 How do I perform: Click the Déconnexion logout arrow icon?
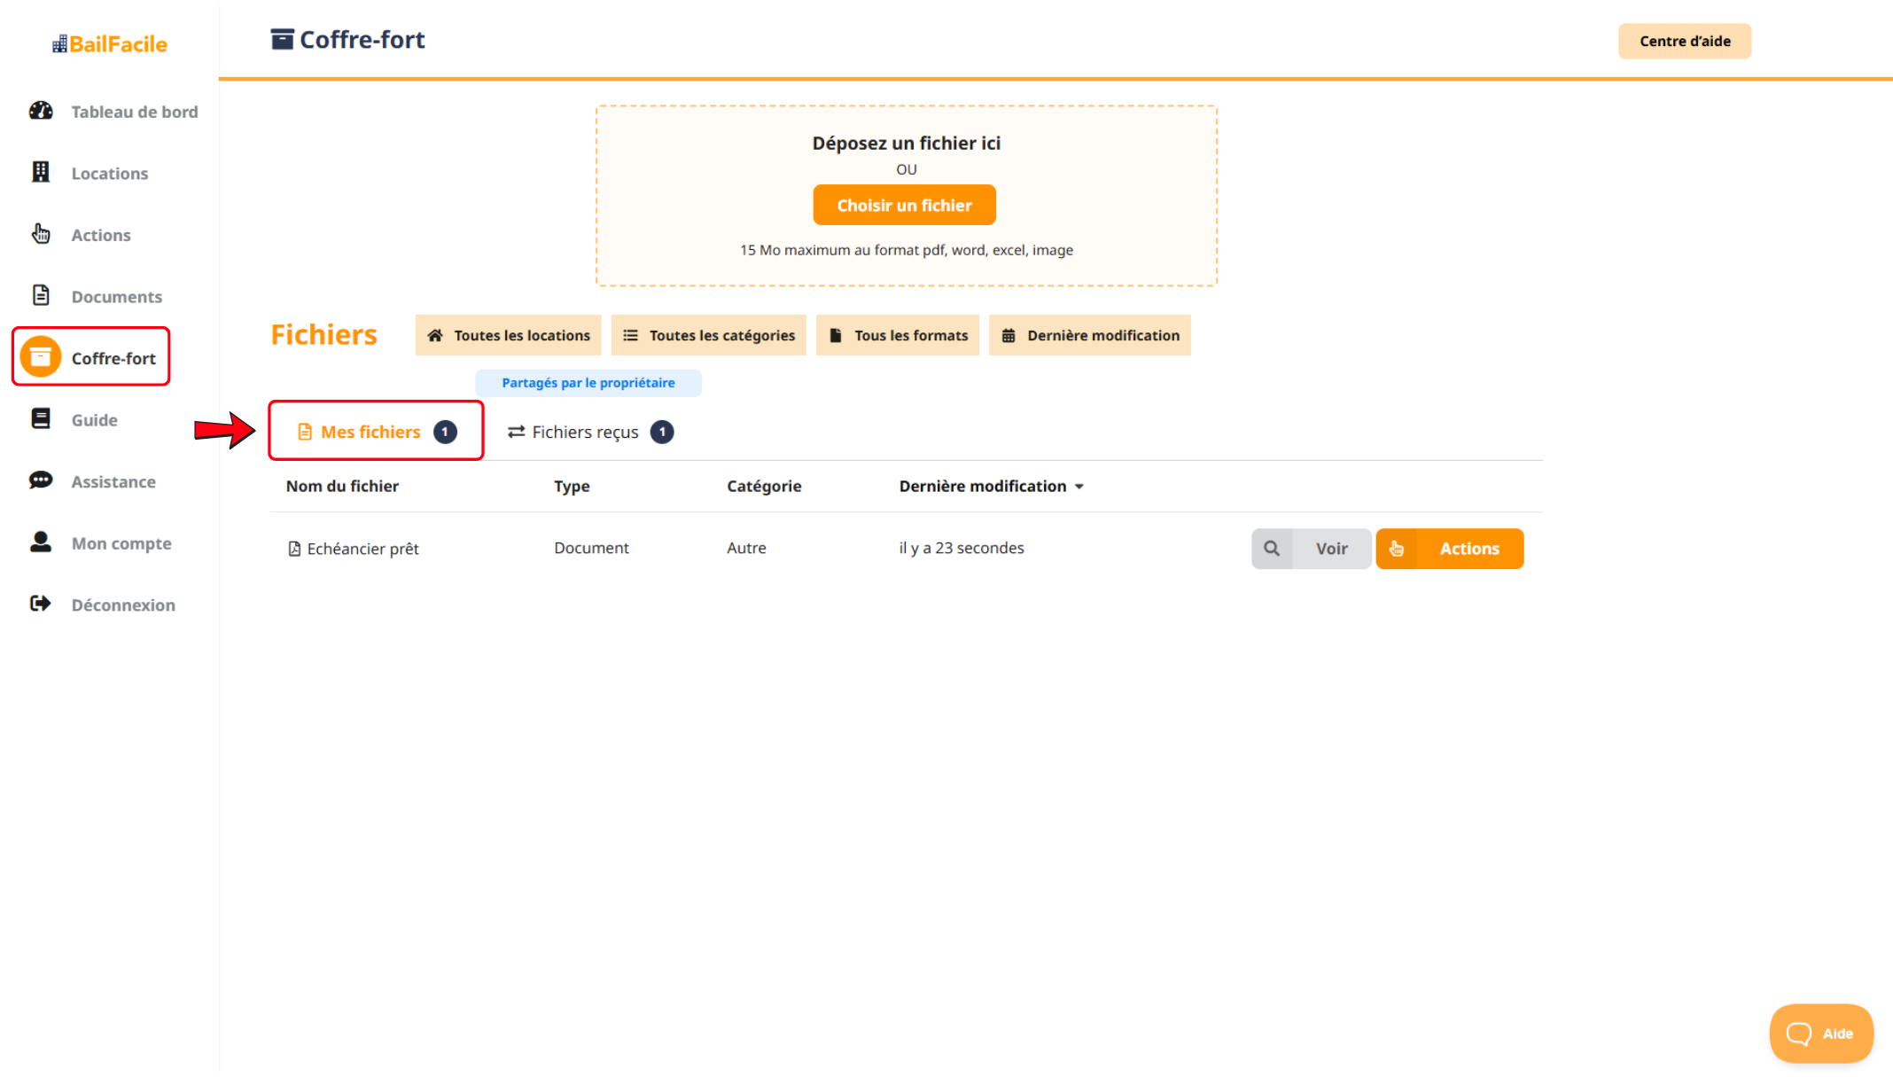(41, 604)
